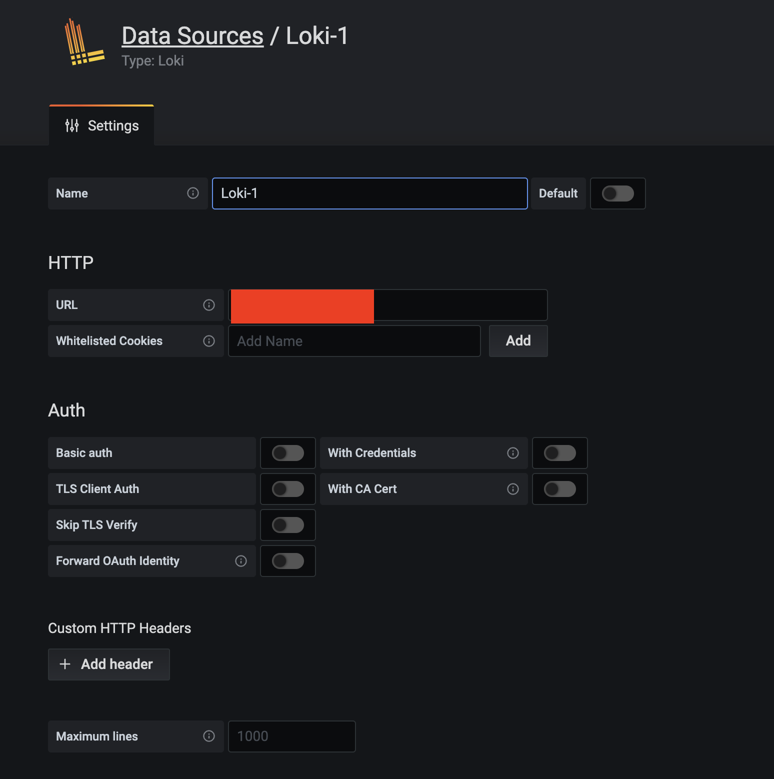
Task: Turn on TLS Client Auth switch
Action: tap(288, 489)
